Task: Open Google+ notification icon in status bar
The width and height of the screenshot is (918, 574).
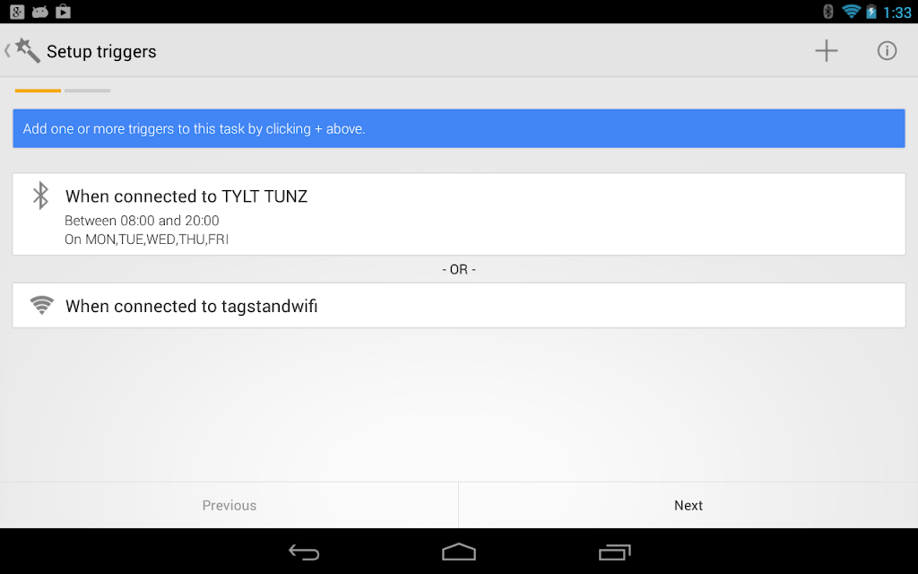Action: click(x=17, y=11)
